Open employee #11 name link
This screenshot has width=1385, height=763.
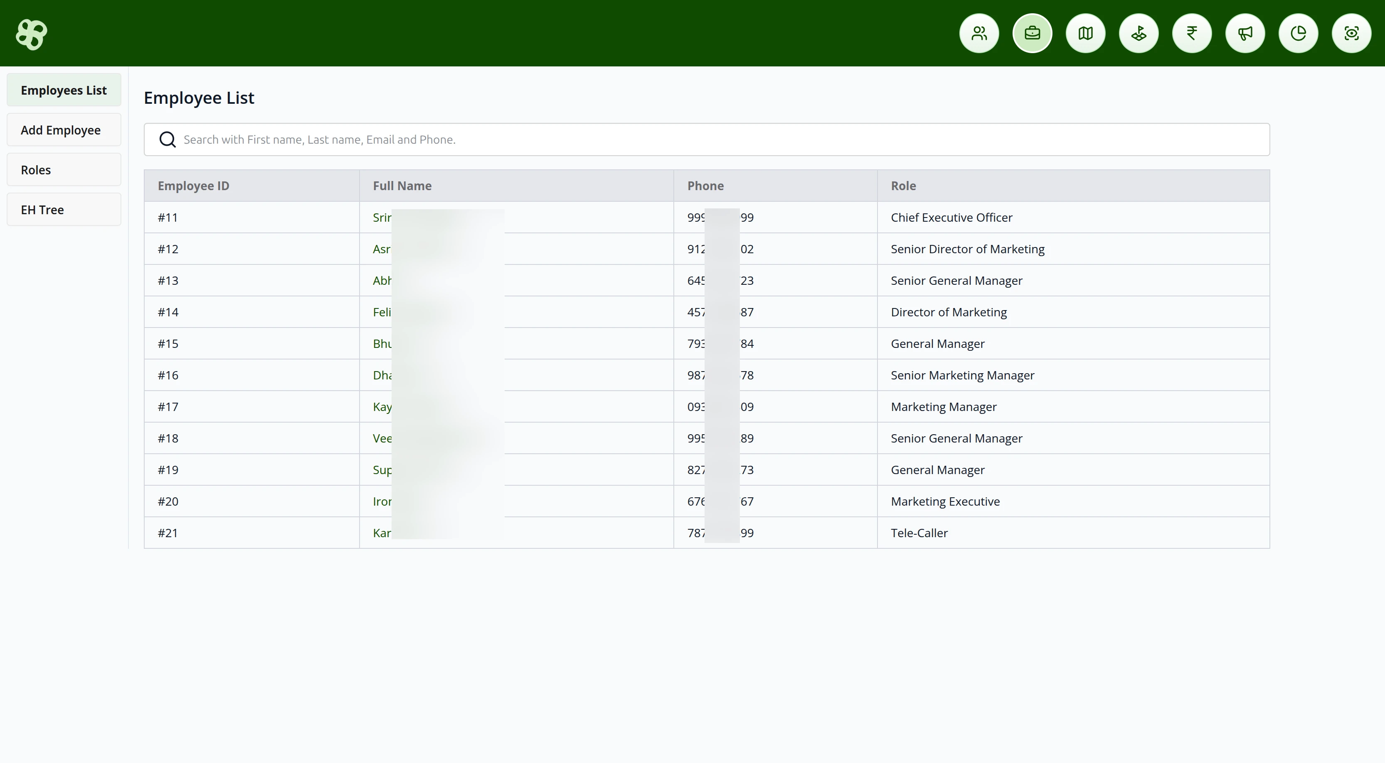click(x=382, y=218)
